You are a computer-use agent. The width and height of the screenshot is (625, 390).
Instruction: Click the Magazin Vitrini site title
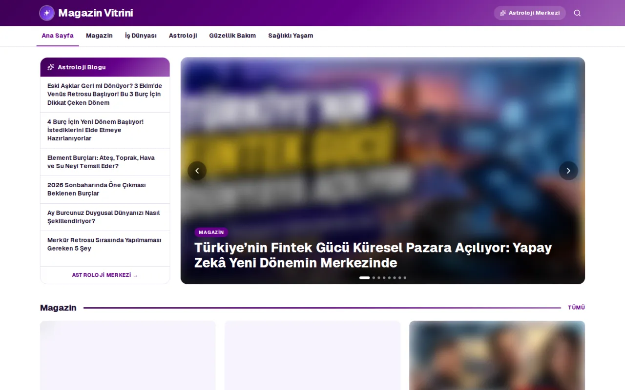96,13
